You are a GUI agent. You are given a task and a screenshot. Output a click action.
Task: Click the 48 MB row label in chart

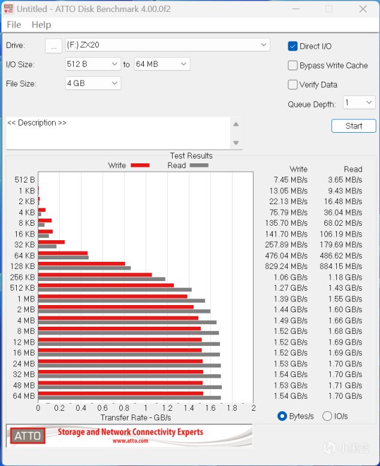(x=24, y=385)
